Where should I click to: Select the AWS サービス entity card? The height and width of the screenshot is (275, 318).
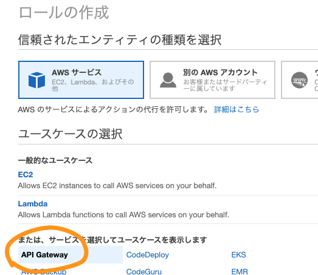tap(81, 80)
